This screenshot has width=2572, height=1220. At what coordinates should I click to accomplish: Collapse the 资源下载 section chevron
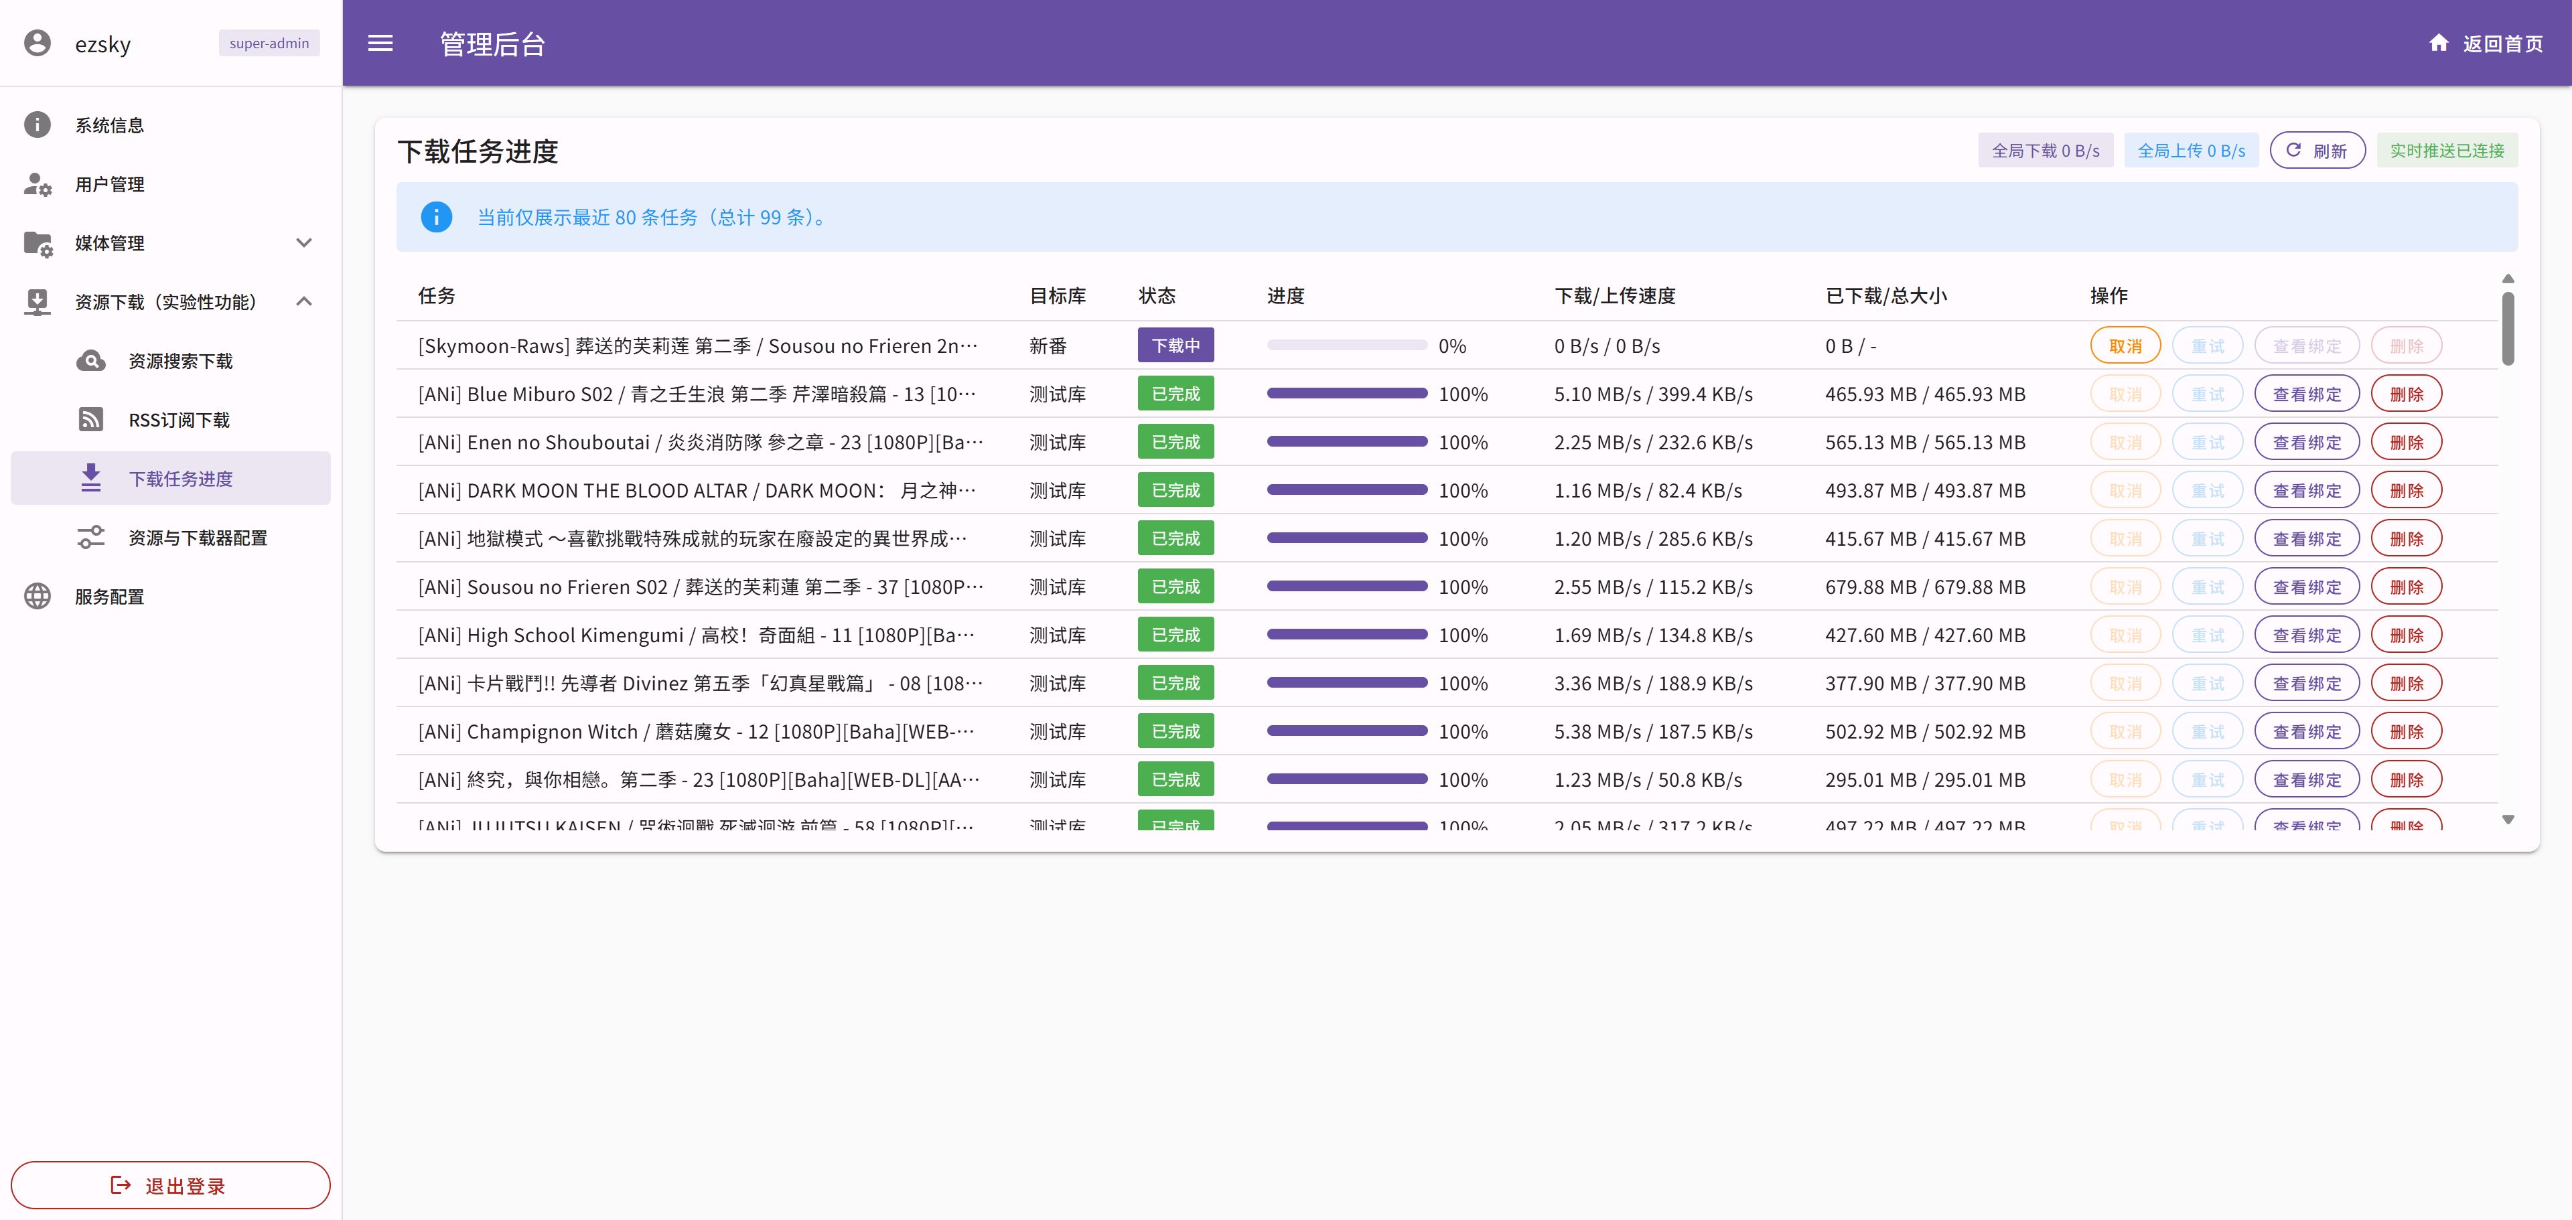[305, 301]
